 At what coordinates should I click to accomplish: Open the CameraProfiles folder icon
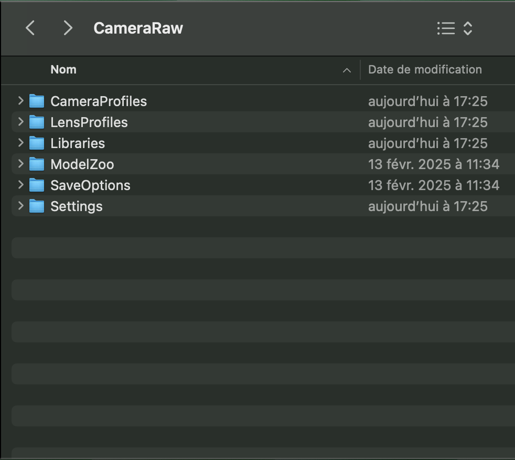click(x=37, y=101)
